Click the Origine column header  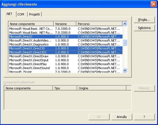click(x=102, y=88)
